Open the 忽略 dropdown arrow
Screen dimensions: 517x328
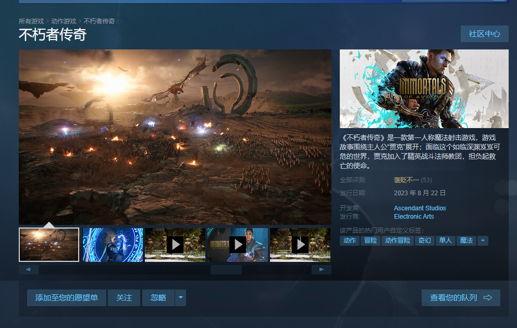[x=180, y=297]
